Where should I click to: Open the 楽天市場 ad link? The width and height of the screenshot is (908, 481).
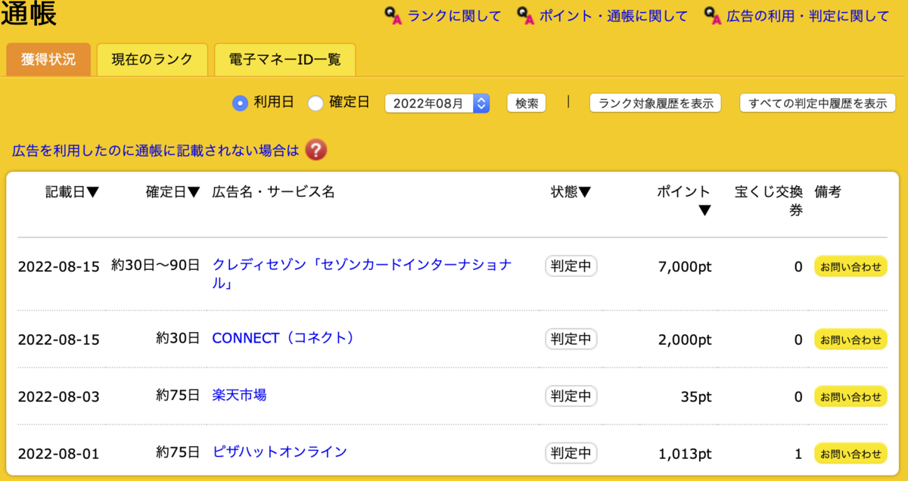(239, 395)
